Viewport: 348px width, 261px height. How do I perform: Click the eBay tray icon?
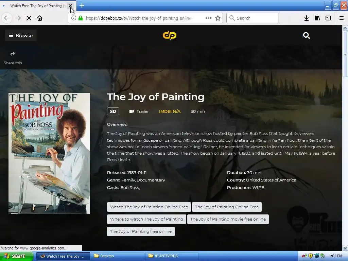click(x=304, y=256)
